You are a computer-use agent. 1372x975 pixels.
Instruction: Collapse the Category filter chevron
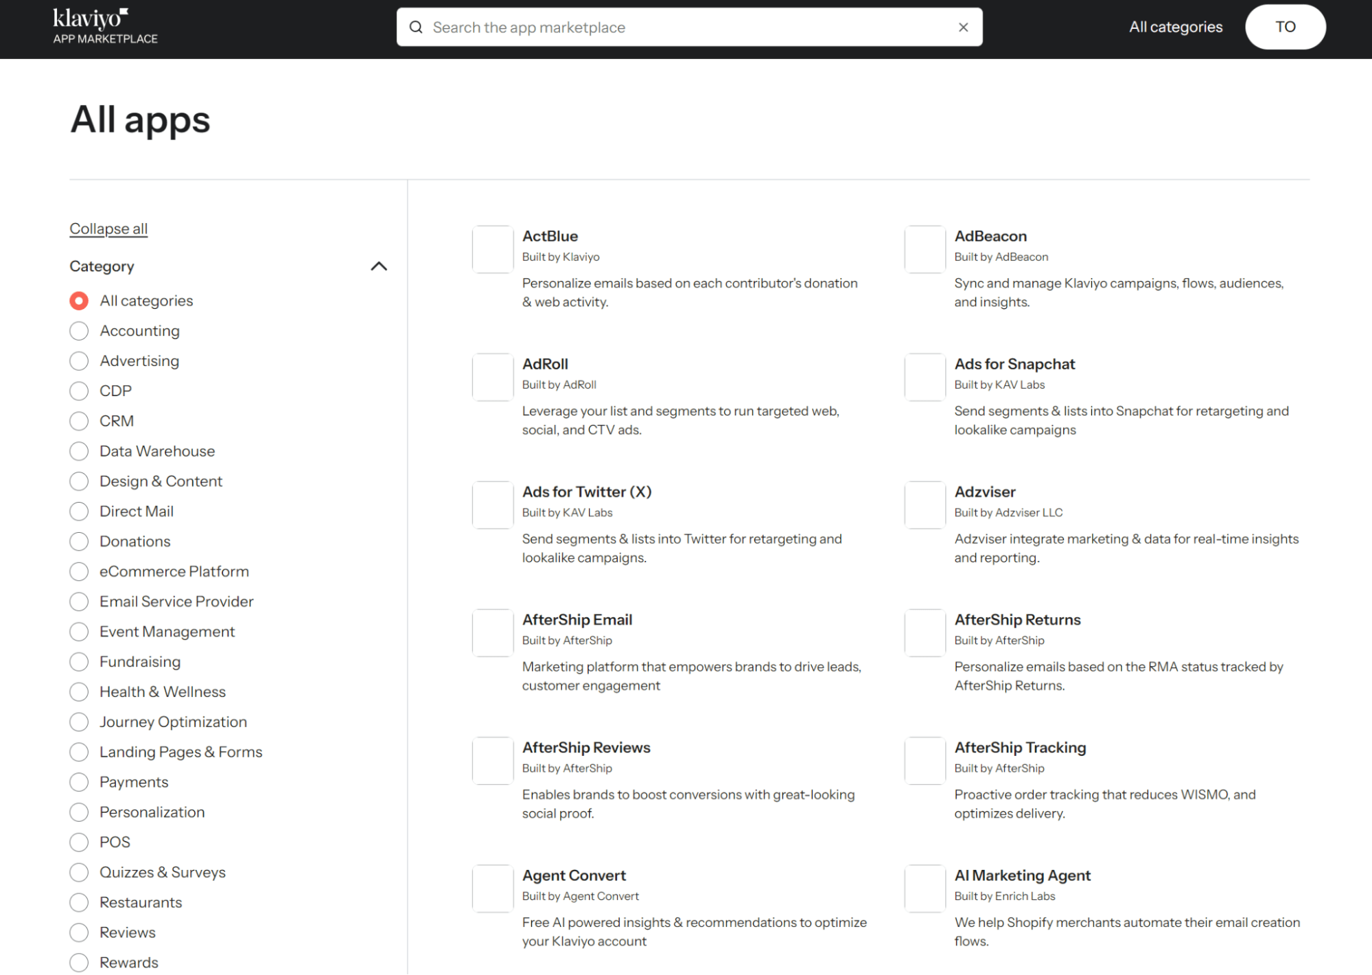coord(379,266)
